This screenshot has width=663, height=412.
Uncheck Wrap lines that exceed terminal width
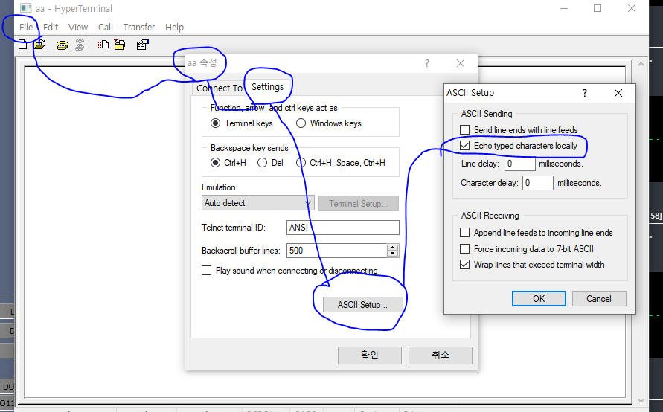[x=464, y=265]
